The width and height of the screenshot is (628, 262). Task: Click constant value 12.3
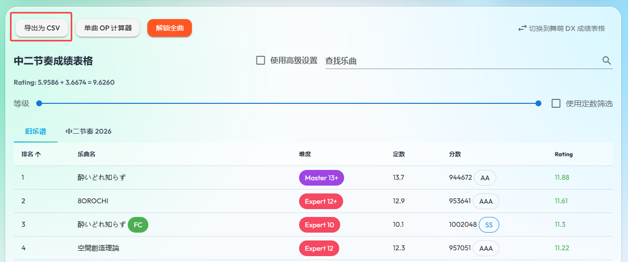[x=399, y=248]
